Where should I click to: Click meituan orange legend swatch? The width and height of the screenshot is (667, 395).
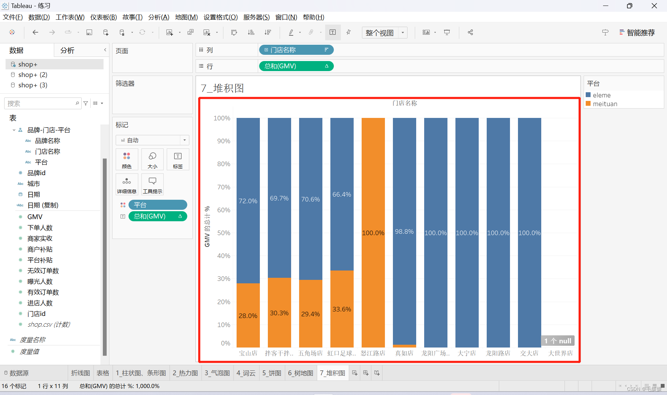pyautogui.click(x=588, y=103)
